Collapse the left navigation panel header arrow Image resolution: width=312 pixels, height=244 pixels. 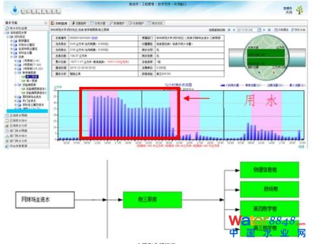pyautogui.click(x=45, y=23)
